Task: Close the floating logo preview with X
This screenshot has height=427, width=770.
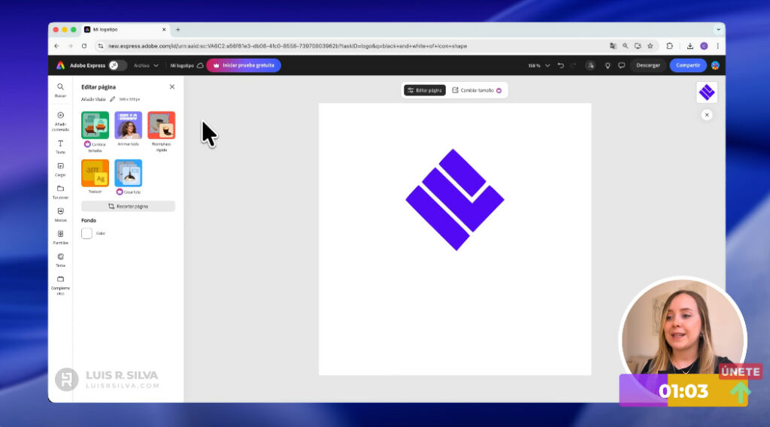Action: [x=707, y=115]
